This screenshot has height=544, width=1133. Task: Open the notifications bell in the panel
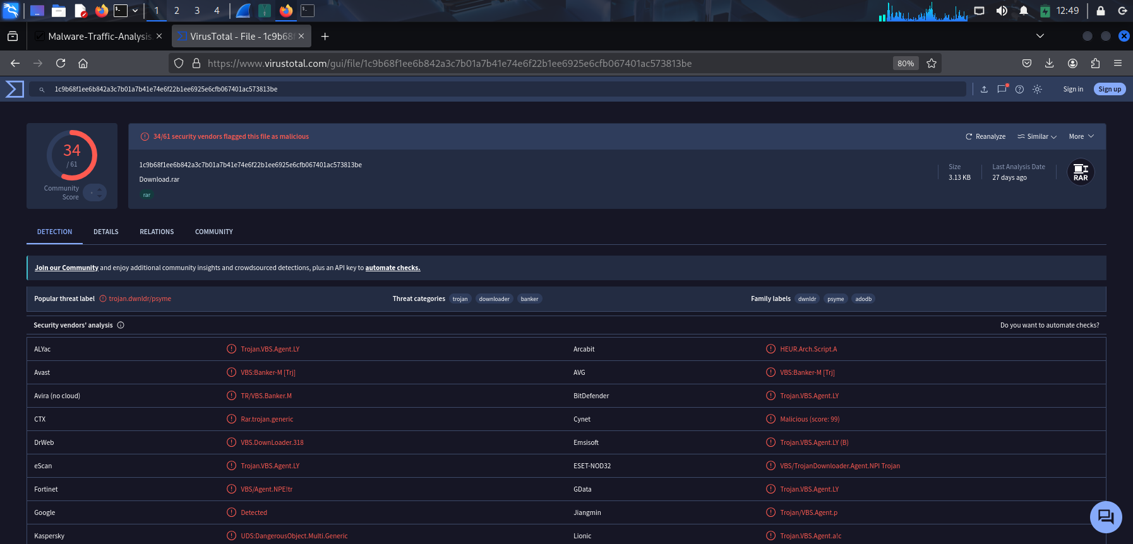(x=1024, y=11)
